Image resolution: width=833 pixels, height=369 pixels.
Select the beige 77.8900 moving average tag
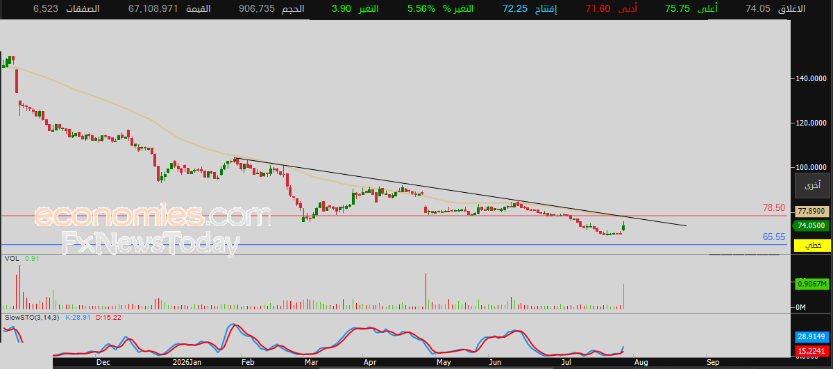coord(811,211)
